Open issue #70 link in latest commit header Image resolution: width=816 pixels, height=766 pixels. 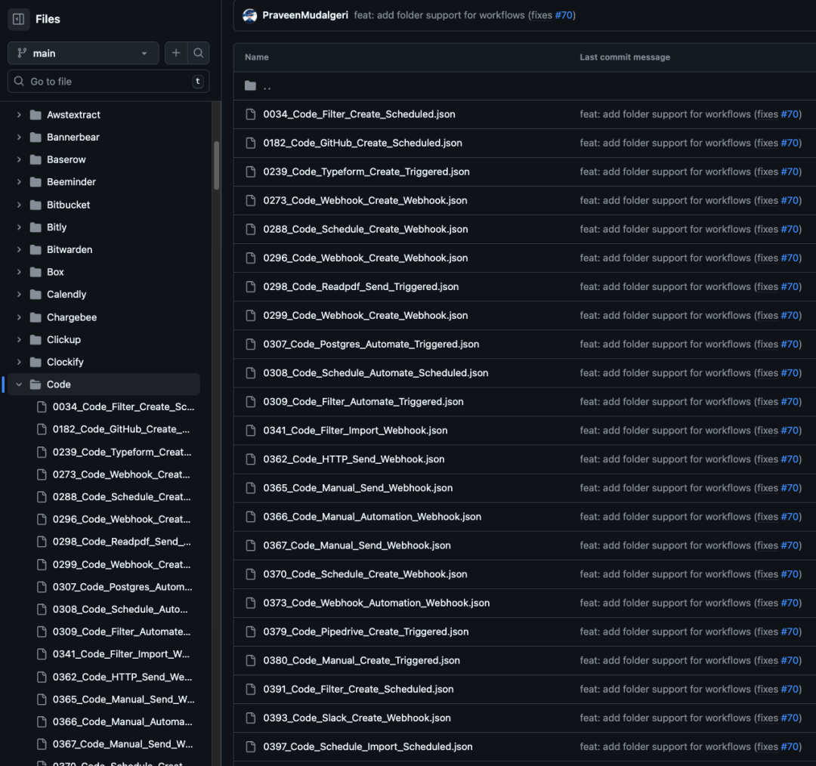coord(564,15)
